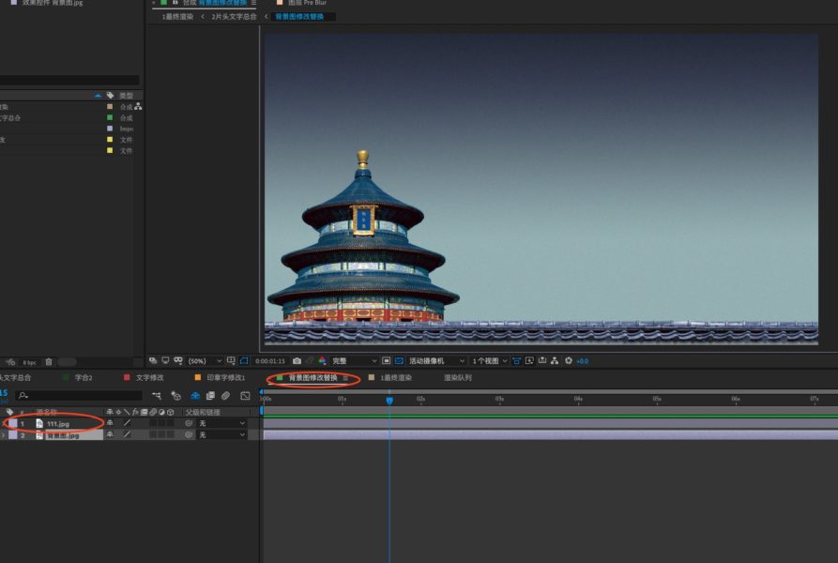Toggle shy switch for layer 111.jpg
The height and width of the screenshot is (563, 838).
110,423
